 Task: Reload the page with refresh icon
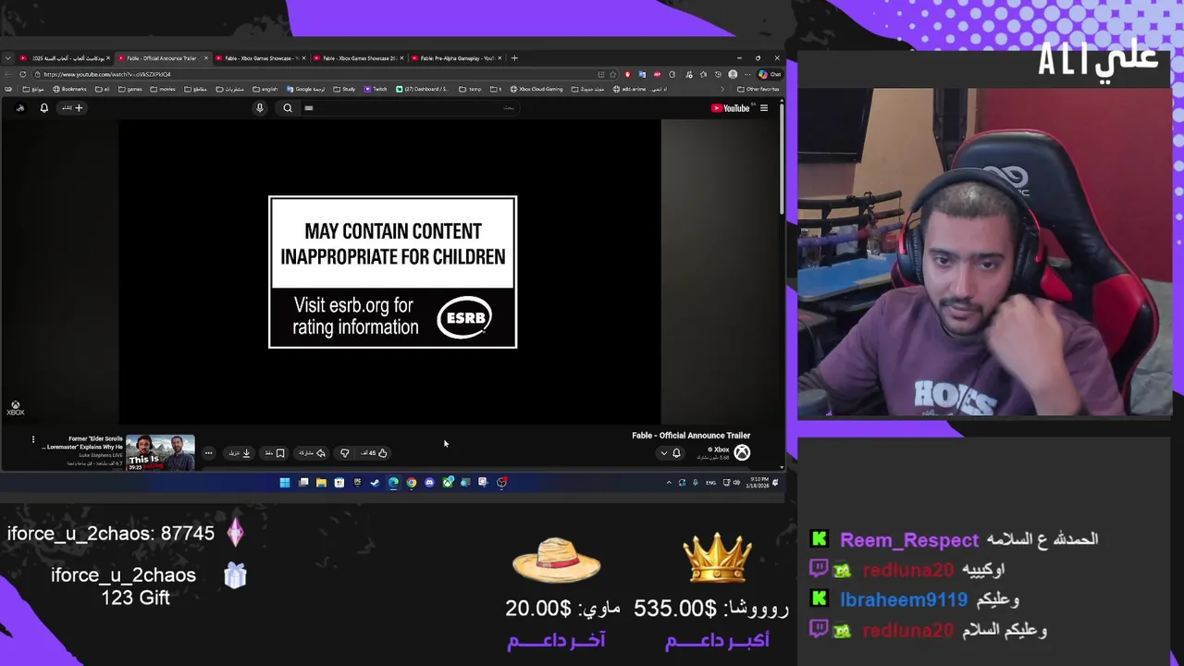coord(22,74)
